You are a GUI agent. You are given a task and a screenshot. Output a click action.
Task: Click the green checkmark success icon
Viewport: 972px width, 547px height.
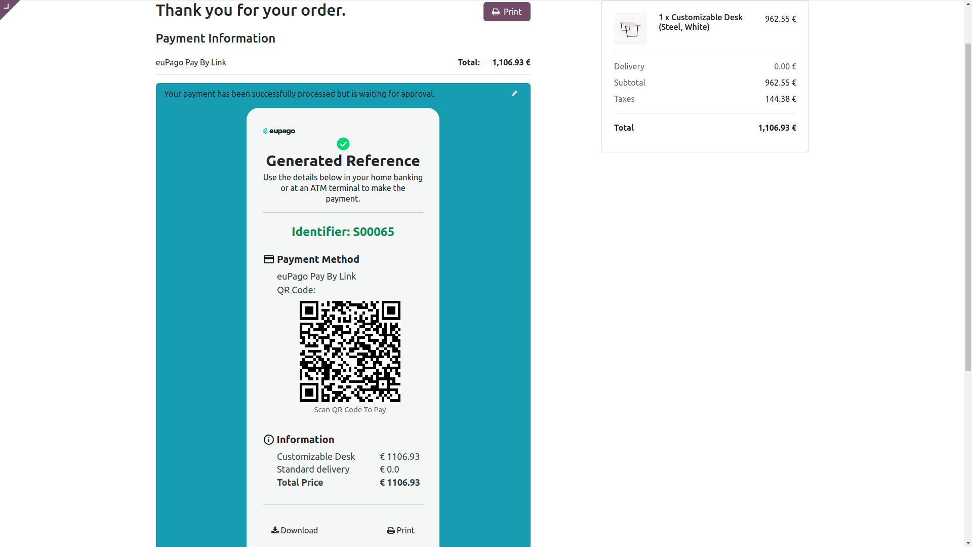point(343,144)
